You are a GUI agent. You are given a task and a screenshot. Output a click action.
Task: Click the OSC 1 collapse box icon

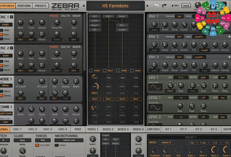[x=12, y=17]
